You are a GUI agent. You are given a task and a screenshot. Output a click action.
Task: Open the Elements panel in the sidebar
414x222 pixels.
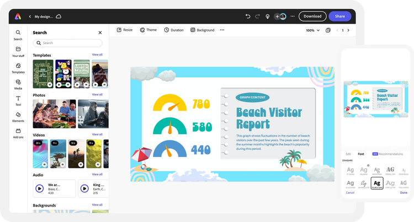(x=18, y=117)
